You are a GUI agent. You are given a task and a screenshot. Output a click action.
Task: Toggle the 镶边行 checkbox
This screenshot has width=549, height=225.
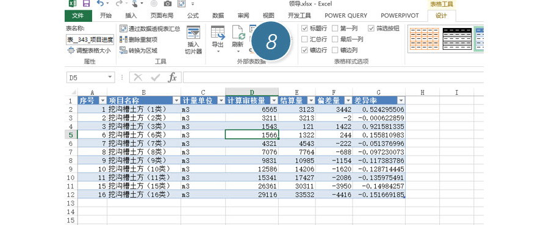tap(304, 50)
